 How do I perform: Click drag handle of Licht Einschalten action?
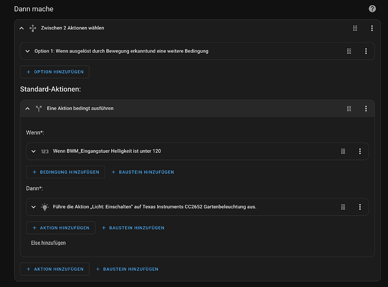coord(343,207)
